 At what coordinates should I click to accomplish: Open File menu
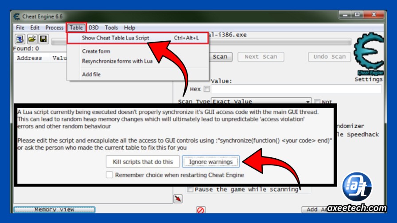[x=20, y=27]
